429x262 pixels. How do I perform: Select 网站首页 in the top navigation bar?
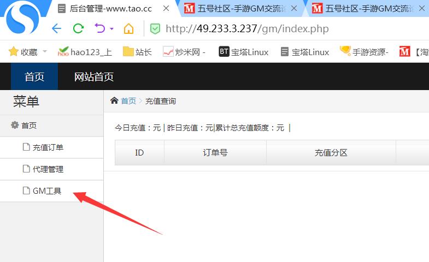pos(94,77)
